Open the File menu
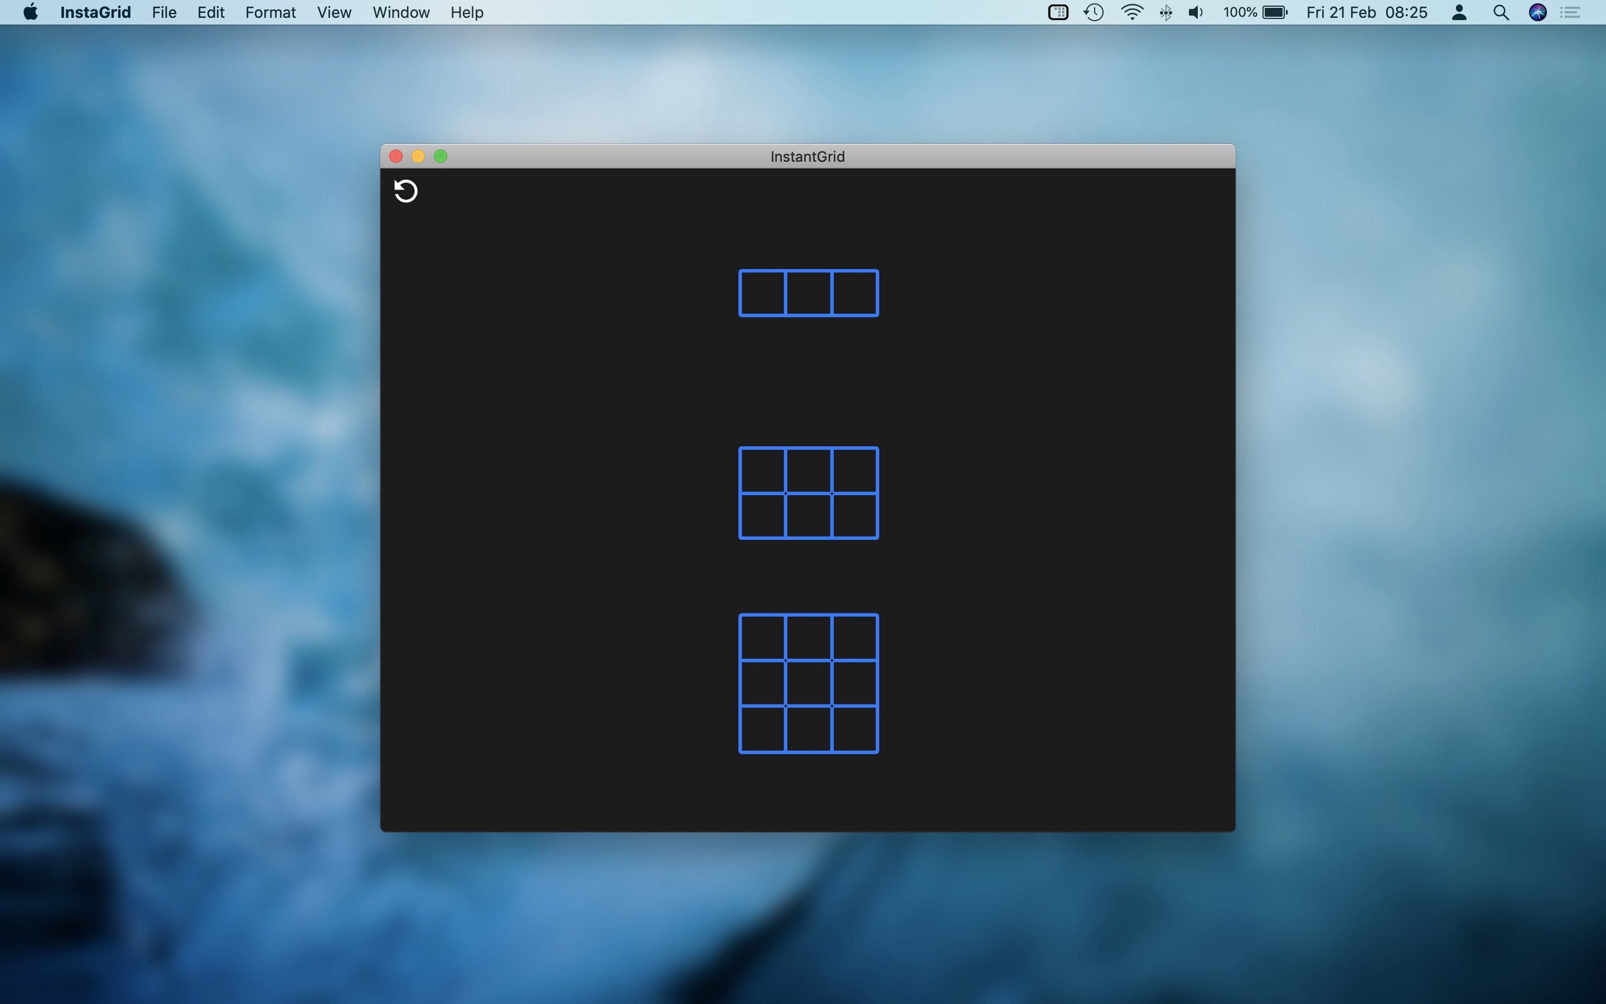This screenshot has height=1004, width=1606. [164, 13]
